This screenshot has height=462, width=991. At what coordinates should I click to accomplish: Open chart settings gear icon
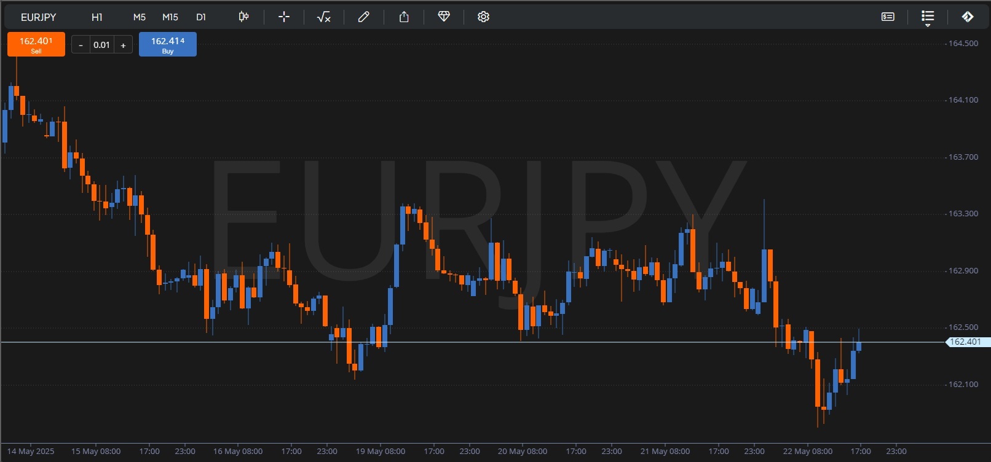coord(483,17)
